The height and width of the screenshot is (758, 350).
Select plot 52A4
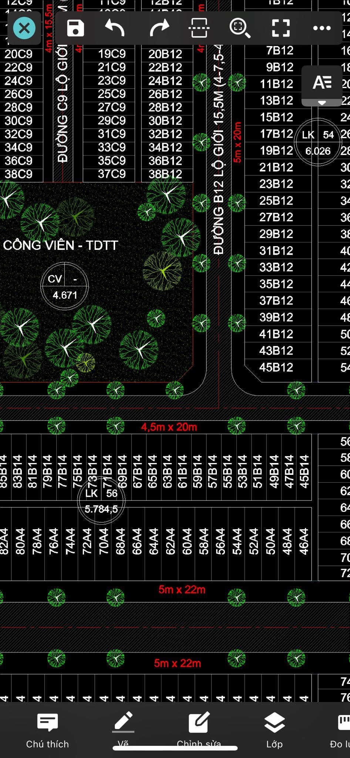point(253,541)
